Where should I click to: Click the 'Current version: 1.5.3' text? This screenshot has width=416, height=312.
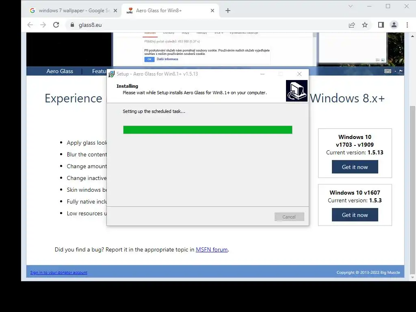(x=355, y=201)
